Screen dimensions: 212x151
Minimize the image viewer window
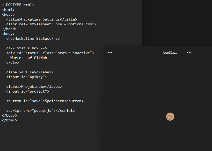[205, 52]
